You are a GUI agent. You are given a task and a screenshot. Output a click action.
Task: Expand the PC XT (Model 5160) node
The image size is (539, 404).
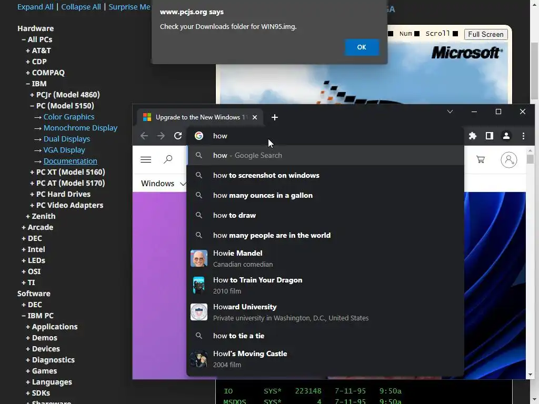(x=67, y=172)
